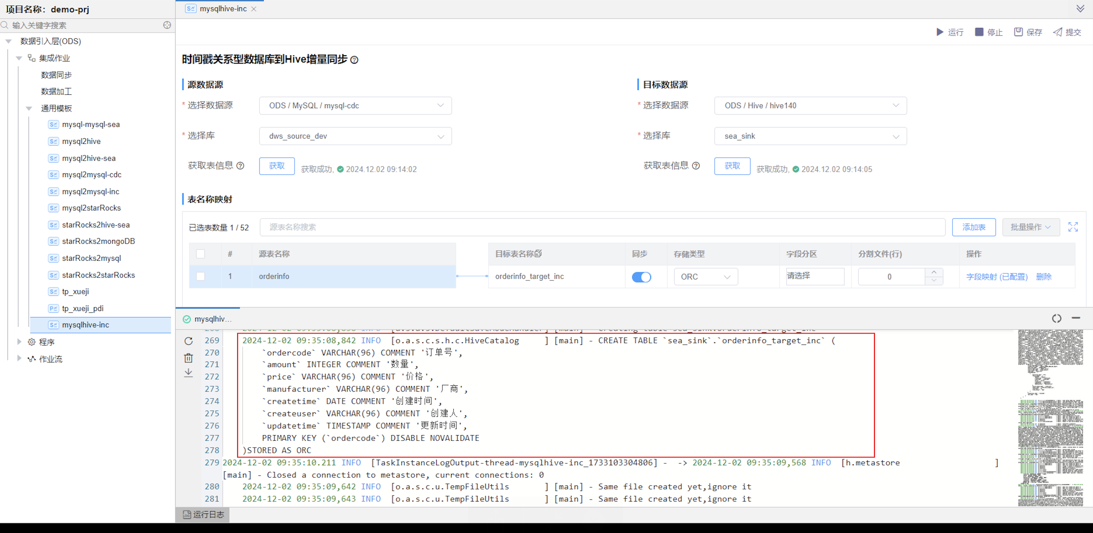This screenshot has width=1093, height=533.
Task: Check the orderinfo row checkbox
Action: point(201,277)
